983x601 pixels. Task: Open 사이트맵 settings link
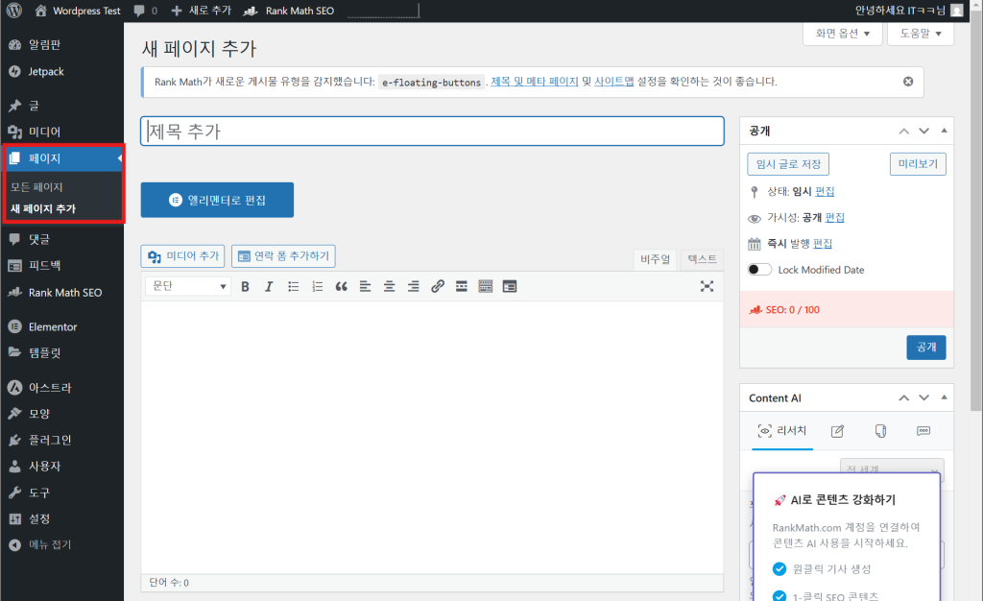coord(613,82)
